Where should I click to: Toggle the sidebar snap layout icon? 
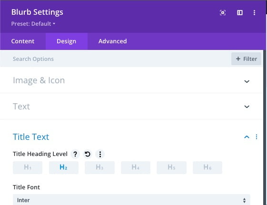240,12
